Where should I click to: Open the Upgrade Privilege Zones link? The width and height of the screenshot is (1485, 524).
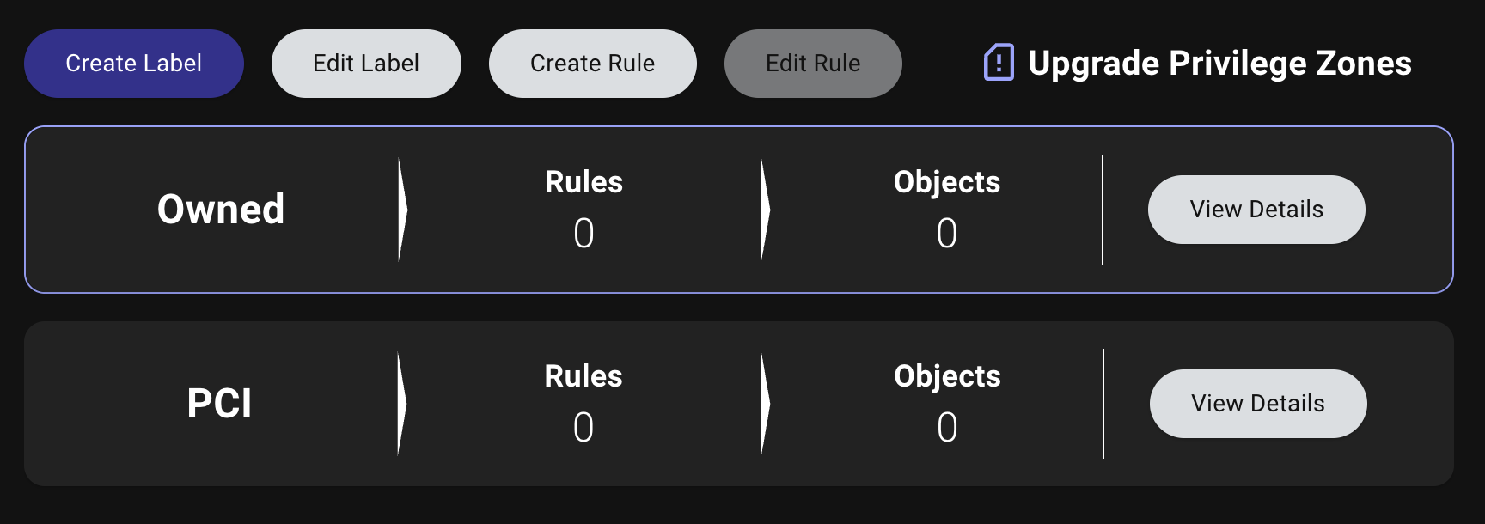tap(1219, 63)
